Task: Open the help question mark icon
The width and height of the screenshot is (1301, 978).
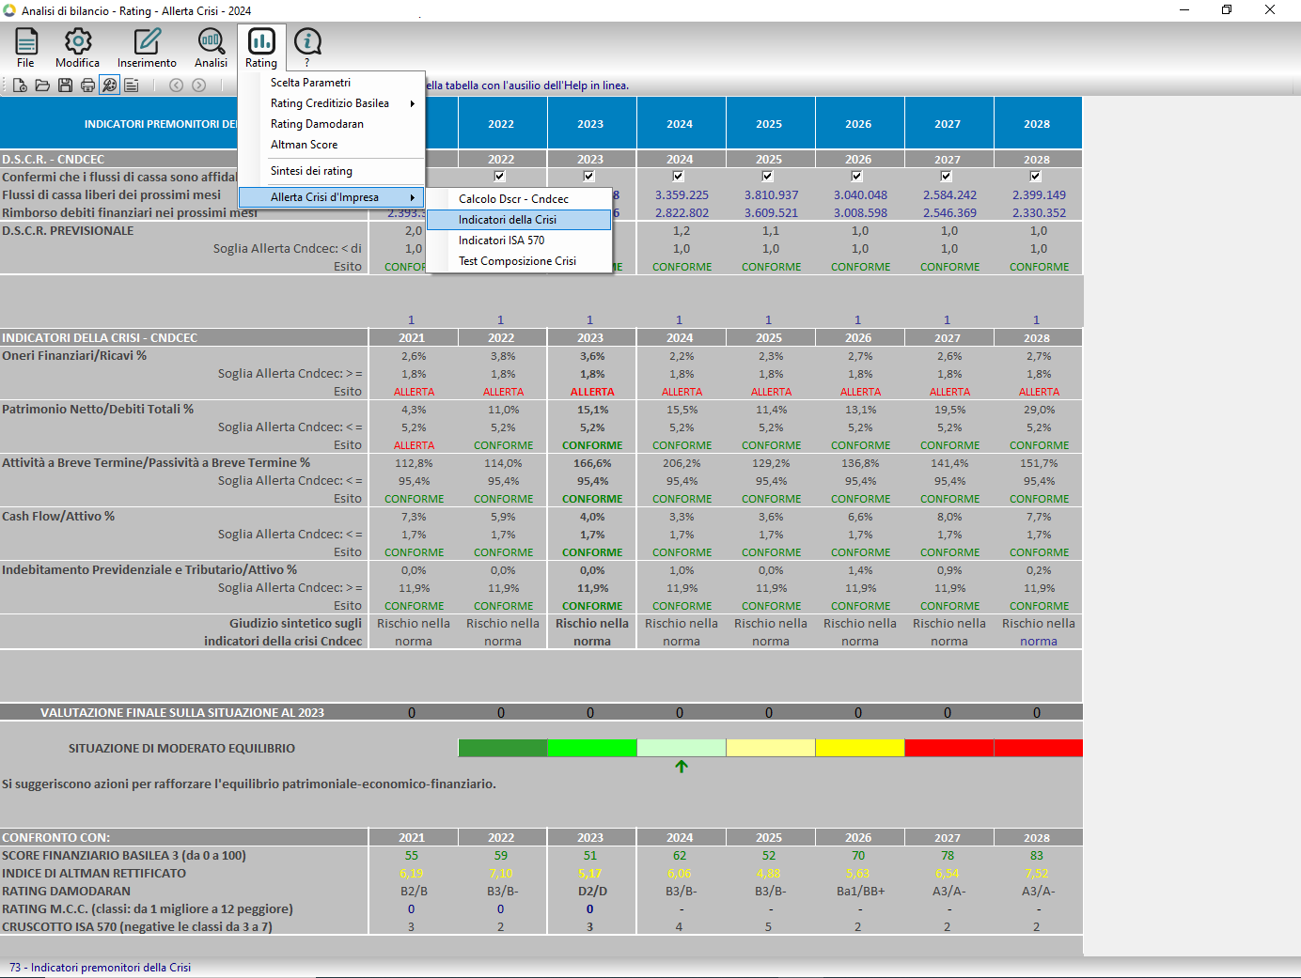Action: click(x=307, y=47)
